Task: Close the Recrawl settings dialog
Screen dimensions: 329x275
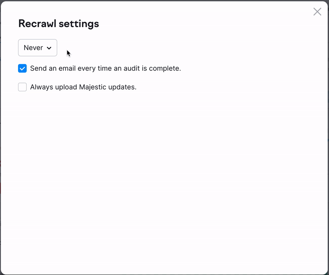Action: [x=317, y=12]
